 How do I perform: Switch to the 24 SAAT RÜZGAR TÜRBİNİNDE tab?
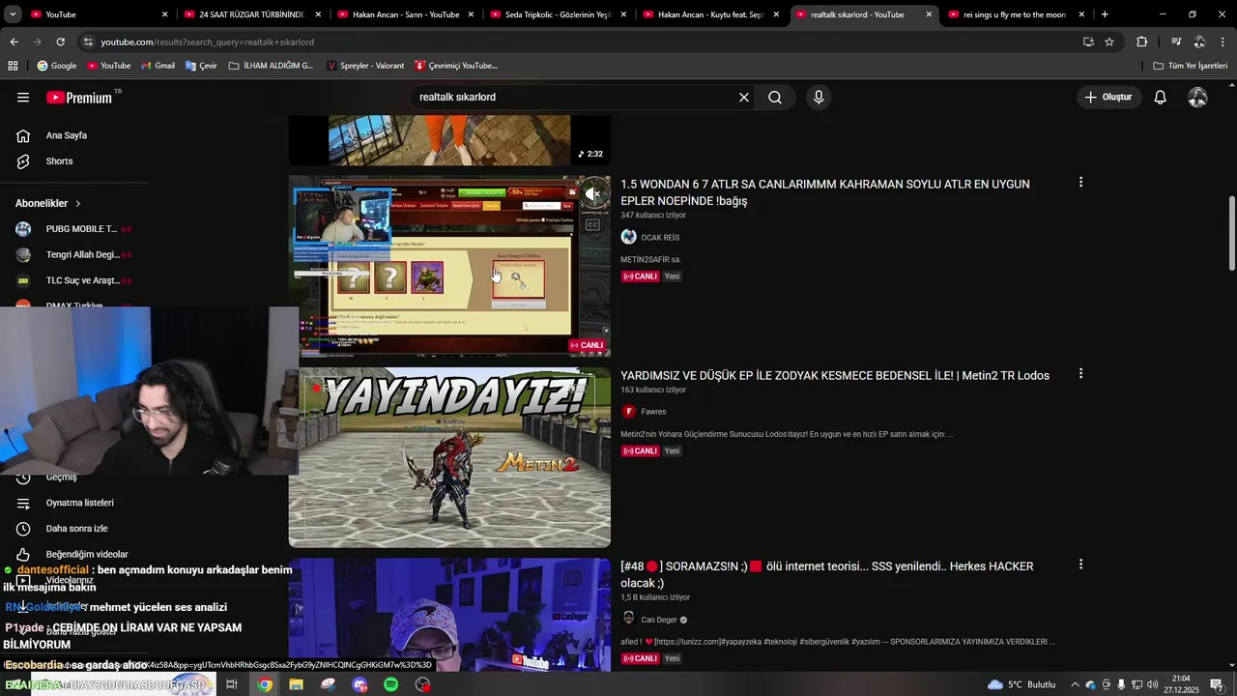pyautogui.click(x=251, y=14)
